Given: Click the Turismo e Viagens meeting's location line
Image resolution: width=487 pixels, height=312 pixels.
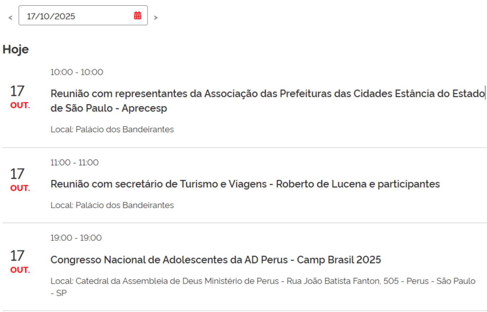Looking at the screenshot, I should pos(112,205).
